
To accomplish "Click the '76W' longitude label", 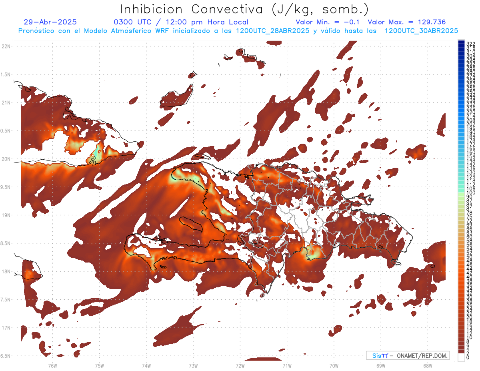I will 52,365.
